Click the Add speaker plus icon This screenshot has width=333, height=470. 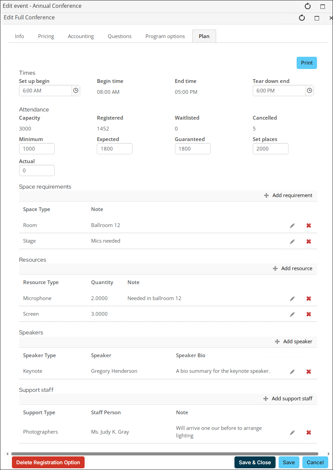pyautogui.click(x=277, y=342)
